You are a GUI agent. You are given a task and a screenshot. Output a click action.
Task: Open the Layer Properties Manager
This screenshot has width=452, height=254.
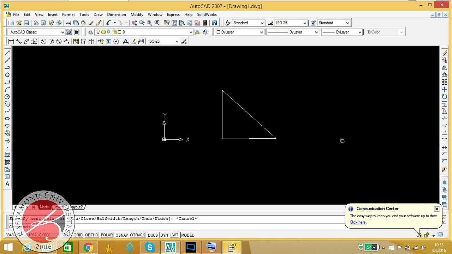pyautogui.click(x=90, y=32)
